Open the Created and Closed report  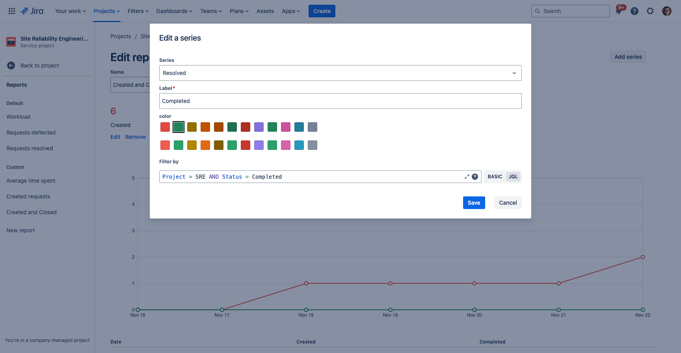(32, 212)
